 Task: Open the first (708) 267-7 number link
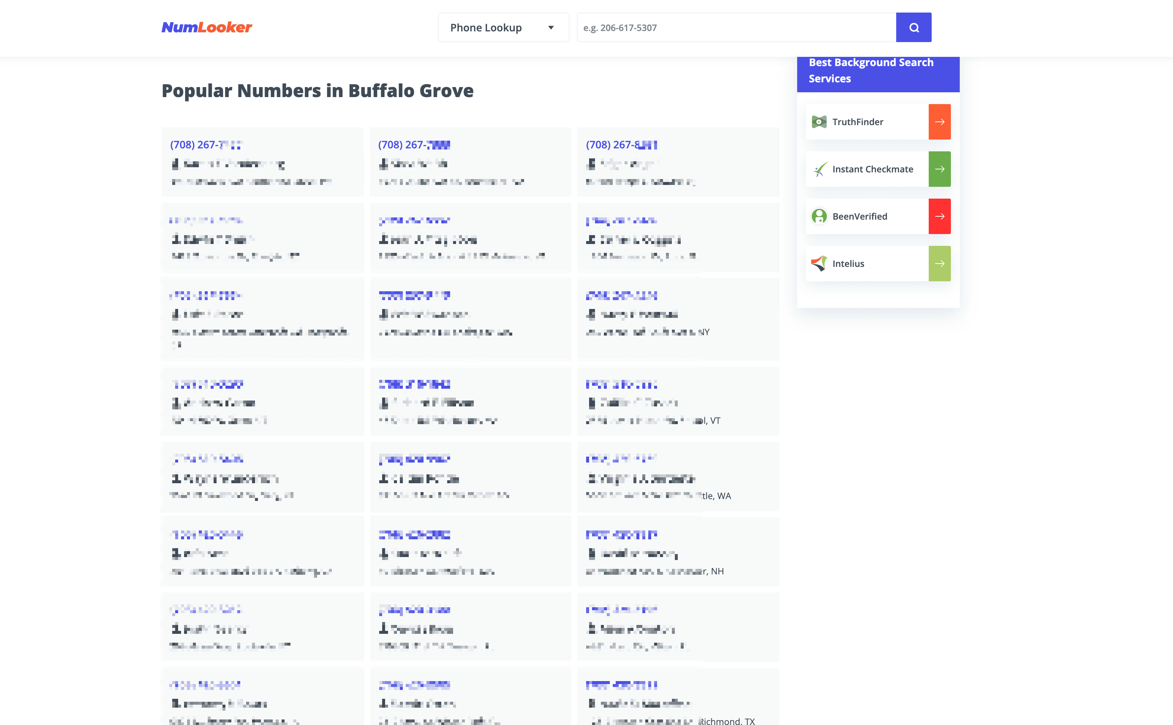point(206,145)
